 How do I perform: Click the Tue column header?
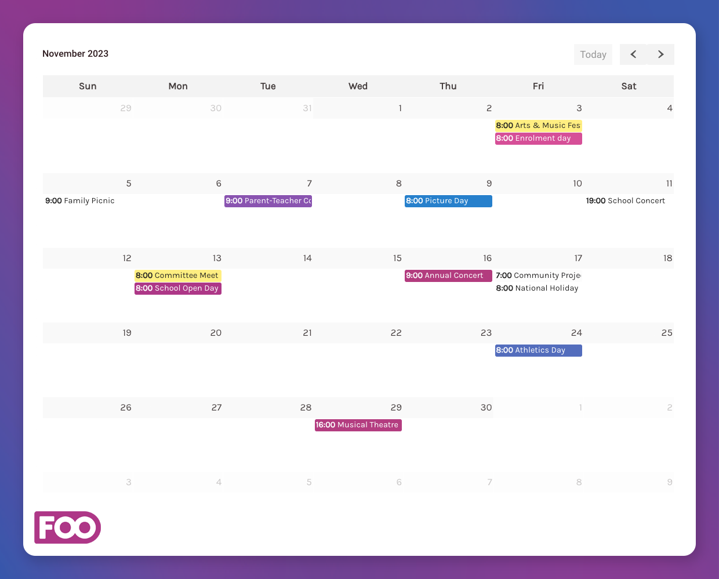268,86
